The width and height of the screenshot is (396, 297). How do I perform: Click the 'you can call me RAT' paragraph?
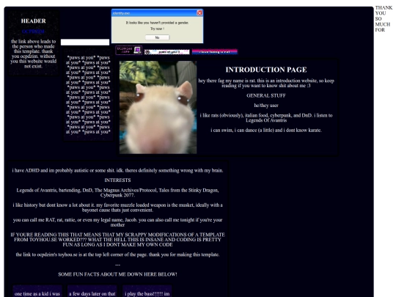pos(117,222)
